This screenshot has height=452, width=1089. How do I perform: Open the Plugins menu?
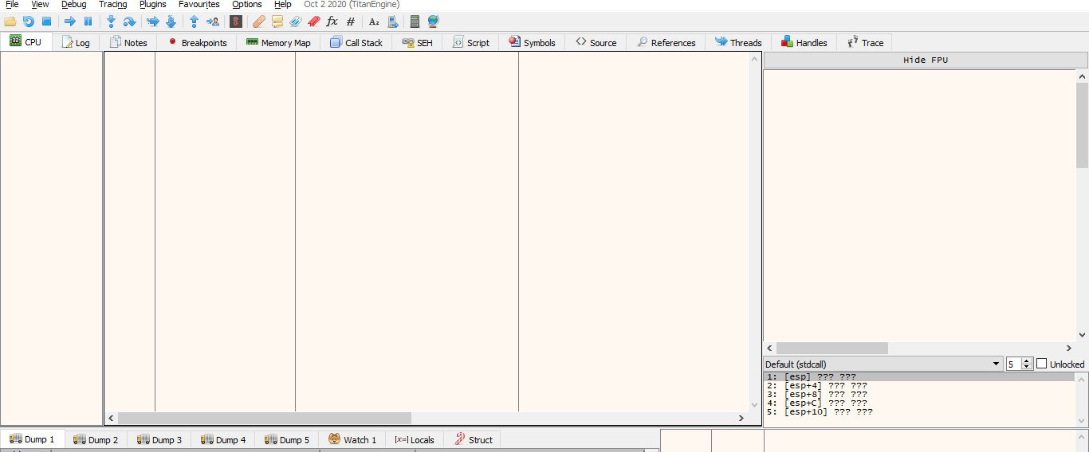tap(152, 5)
